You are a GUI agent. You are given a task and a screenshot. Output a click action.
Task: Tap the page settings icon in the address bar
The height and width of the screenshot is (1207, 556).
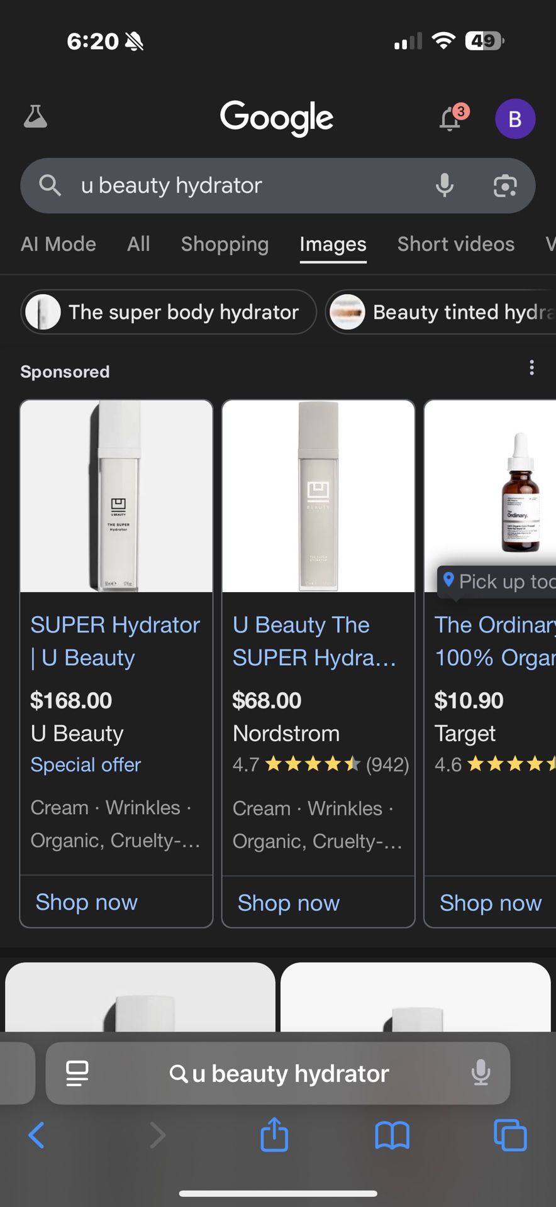(75, 1072)
